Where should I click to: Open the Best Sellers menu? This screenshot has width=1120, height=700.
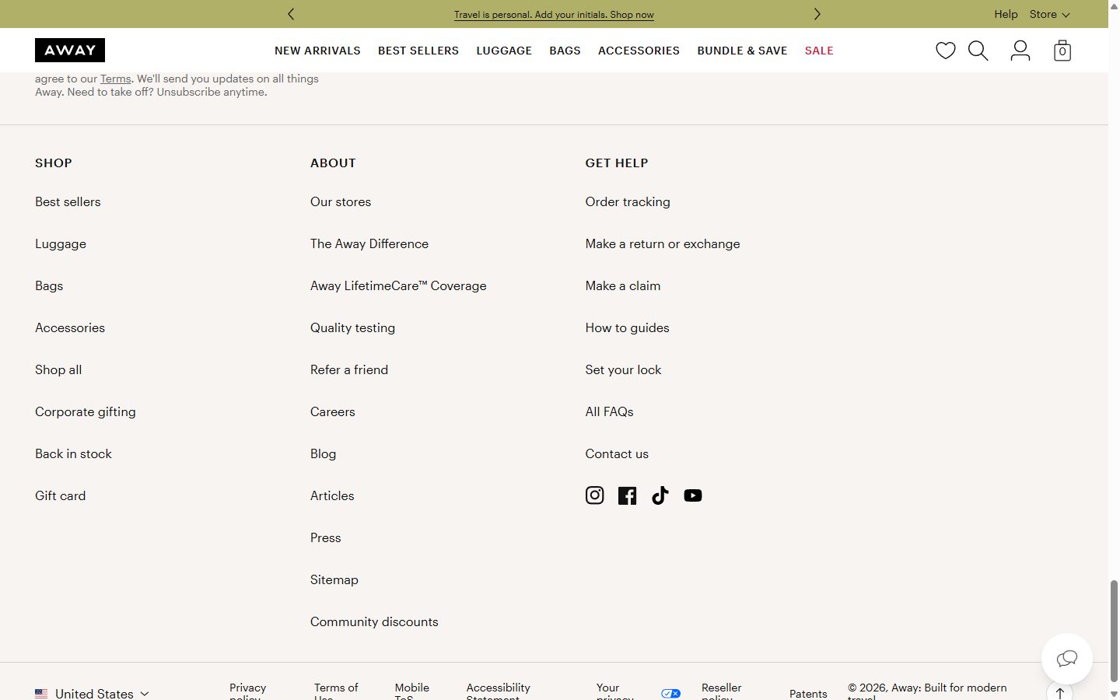418,51
